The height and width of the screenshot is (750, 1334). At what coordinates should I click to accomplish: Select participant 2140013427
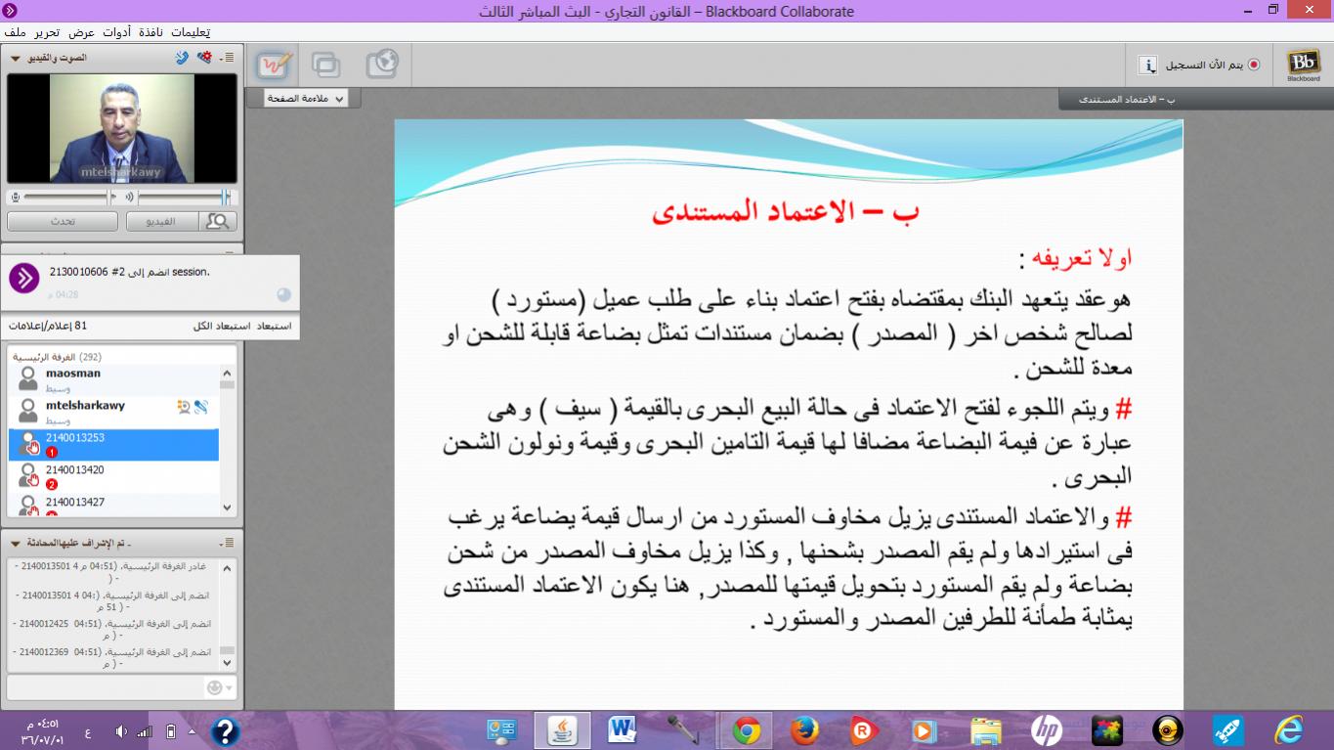point(112,506)
